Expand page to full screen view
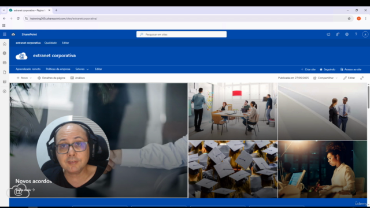Viewport: 370px width, 208px height. [x=362, y=78]
